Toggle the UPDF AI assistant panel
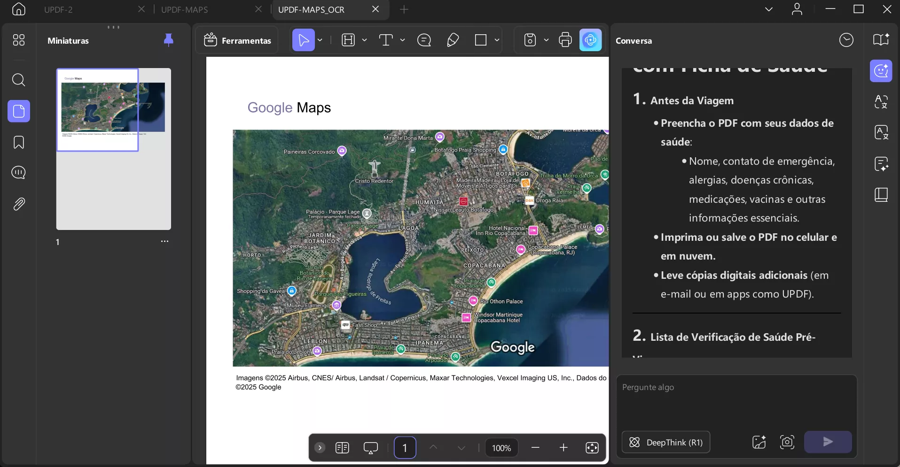The height and width of the screenshot is (467, 900). 591,40
